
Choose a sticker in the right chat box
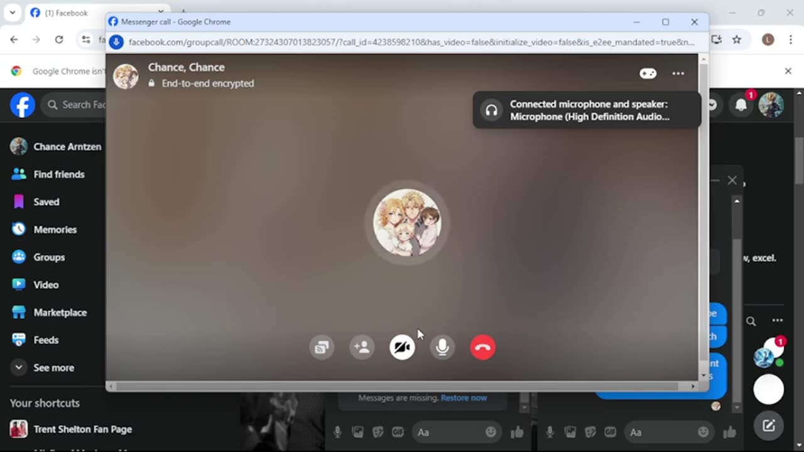point(590,432)
